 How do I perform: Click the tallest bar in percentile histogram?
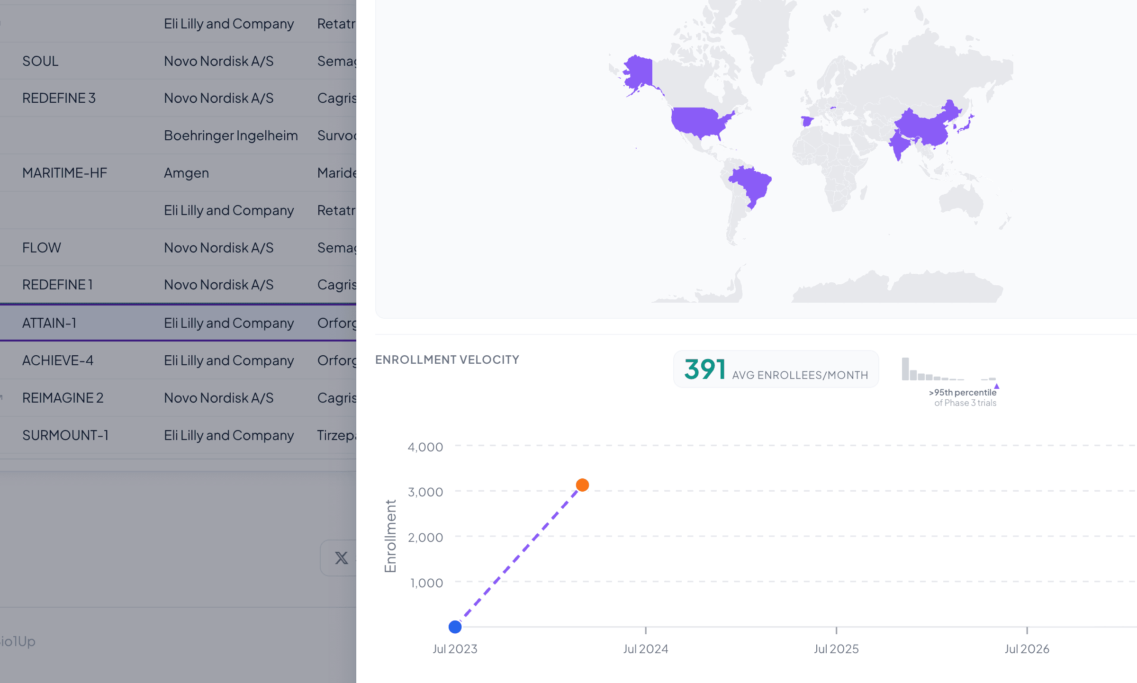pyautogui.click(x=905, y=369)
